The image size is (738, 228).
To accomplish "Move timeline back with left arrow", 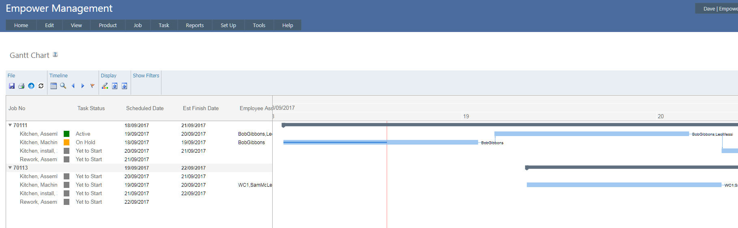I will click(x=73, y=86).
